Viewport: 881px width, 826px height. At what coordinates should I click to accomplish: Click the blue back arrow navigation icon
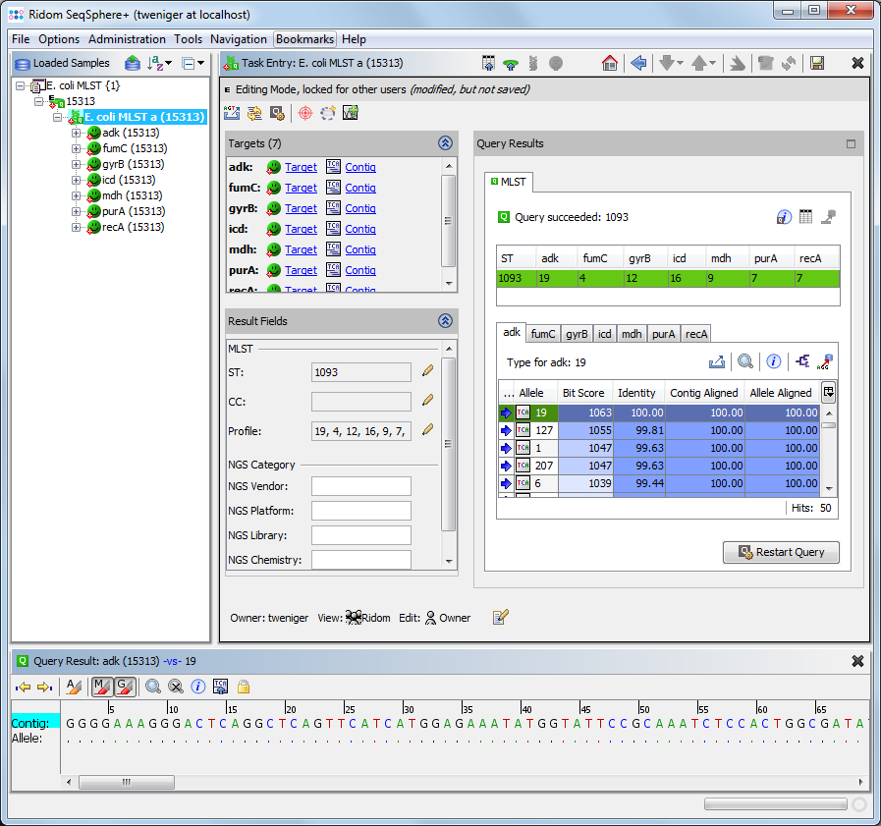[x=638, y=63]
